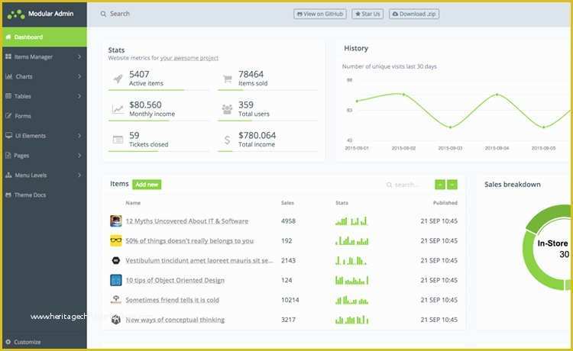Open '50% of things doesn't really belongs to you'
This screenshot has height=351, width=573.
[x=189, y=241]
